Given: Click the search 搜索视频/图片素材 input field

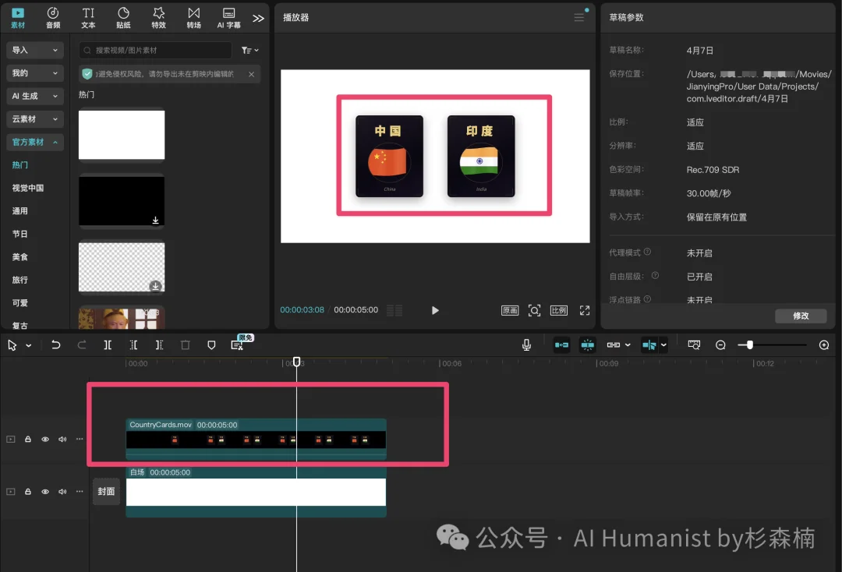Looking at the screenshot, I should (154, 50).
